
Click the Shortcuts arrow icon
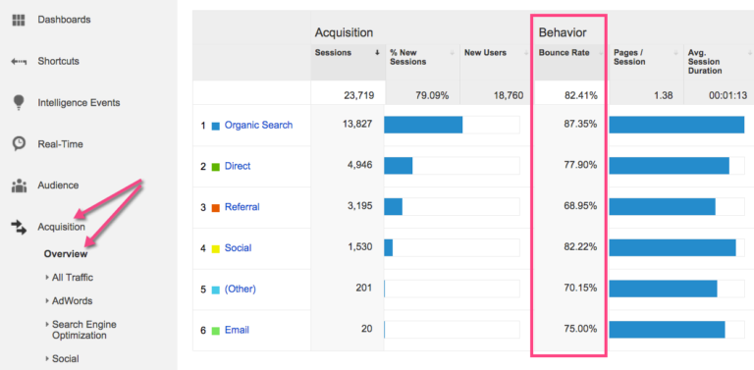pyautogui.click(x=19, y=62)
